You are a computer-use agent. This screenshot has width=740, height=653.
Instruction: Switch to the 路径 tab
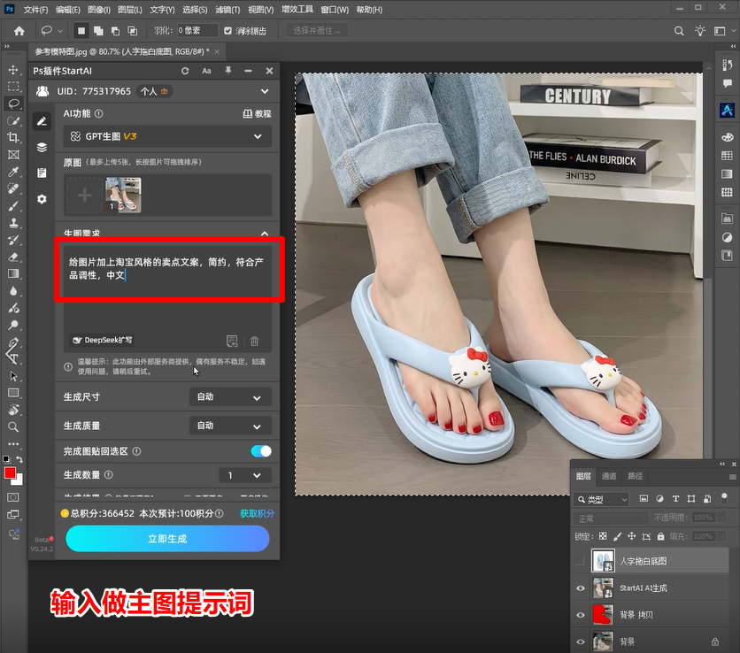click(x=635, y=476)
